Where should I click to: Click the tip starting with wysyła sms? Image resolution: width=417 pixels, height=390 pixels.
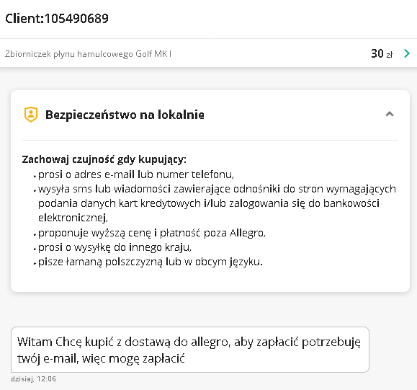217,189
